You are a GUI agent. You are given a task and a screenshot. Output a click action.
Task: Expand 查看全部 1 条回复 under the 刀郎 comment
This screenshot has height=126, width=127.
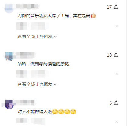point(37,36)
